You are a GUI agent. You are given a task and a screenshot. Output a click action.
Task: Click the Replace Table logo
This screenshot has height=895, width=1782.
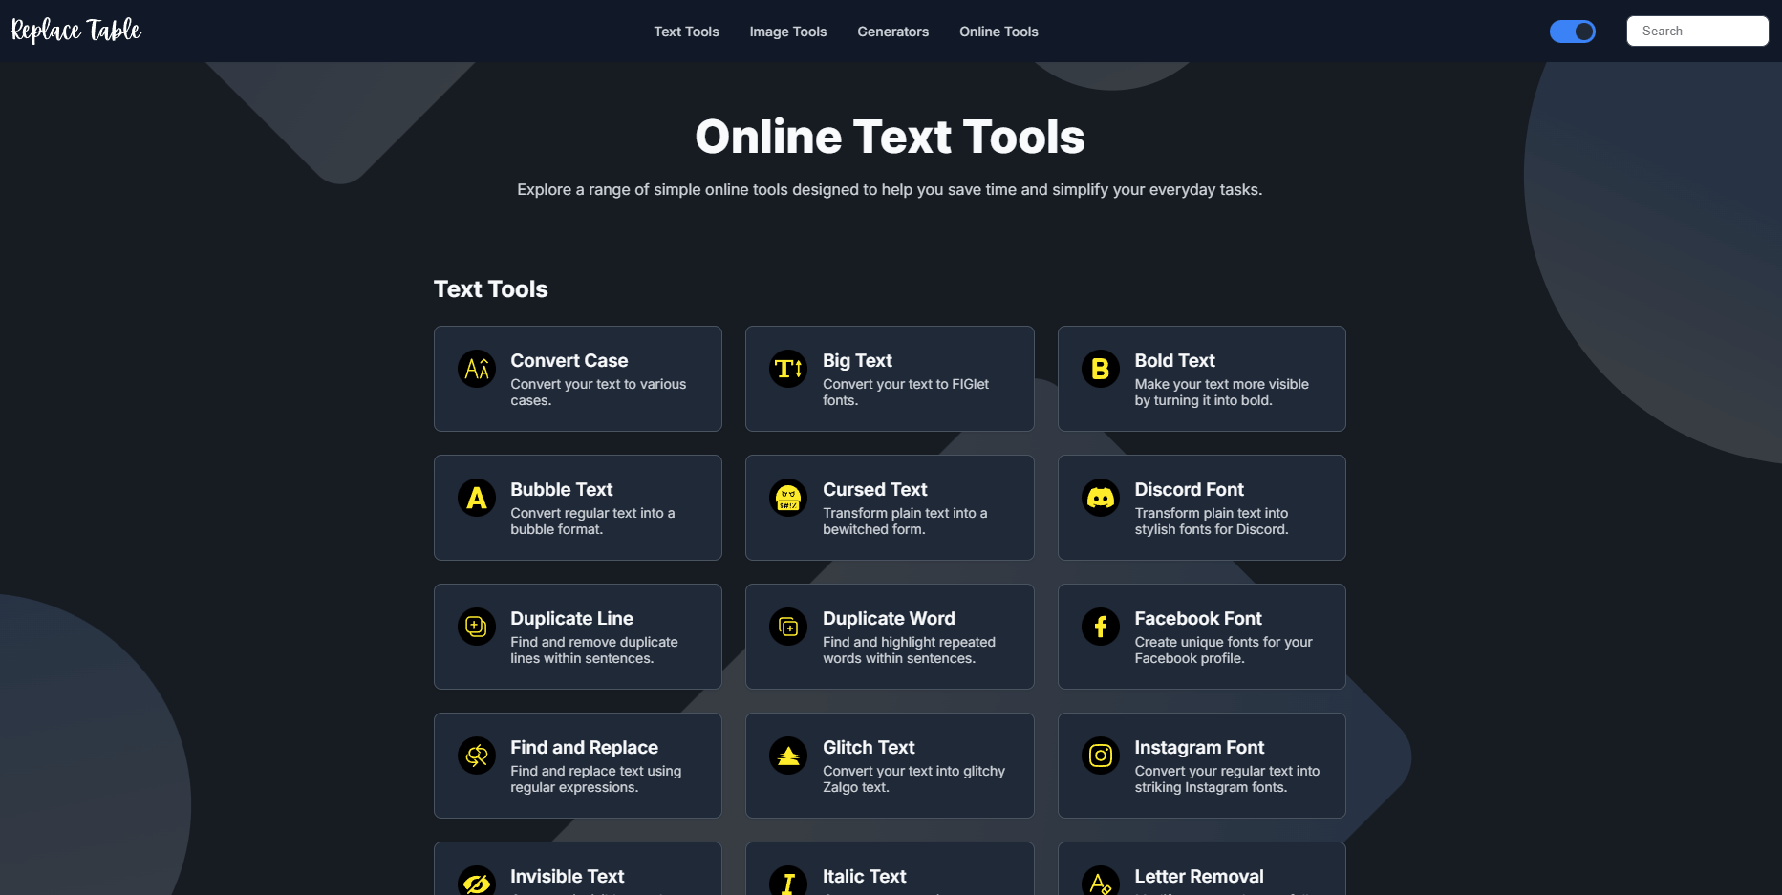click(x=75, y=30)
